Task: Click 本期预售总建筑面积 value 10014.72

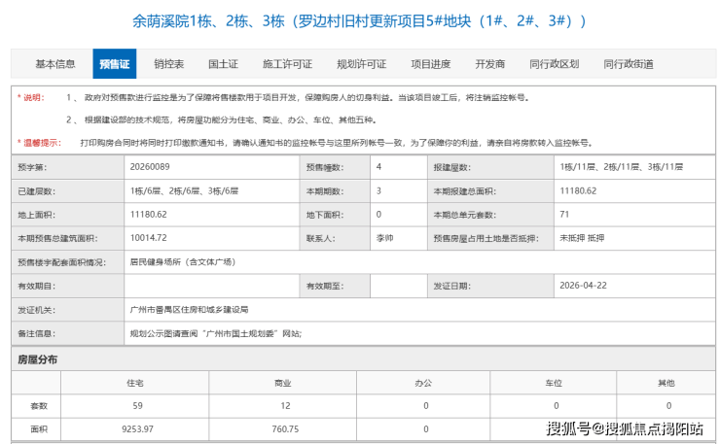Action: click(148, 238)
